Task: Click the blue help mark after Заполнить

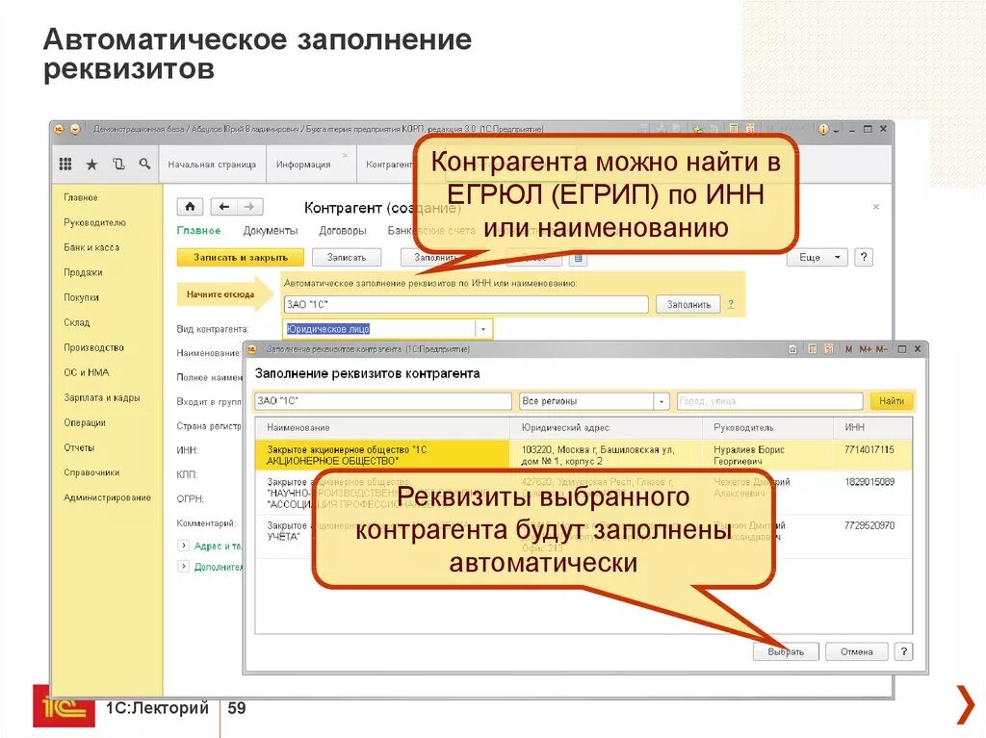Action: pos(731,304)
